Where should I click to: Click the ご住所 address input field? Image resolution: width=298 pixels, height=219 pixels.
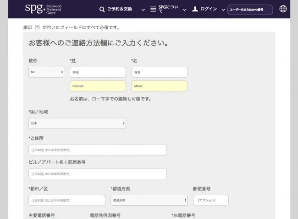coord(98,150)
